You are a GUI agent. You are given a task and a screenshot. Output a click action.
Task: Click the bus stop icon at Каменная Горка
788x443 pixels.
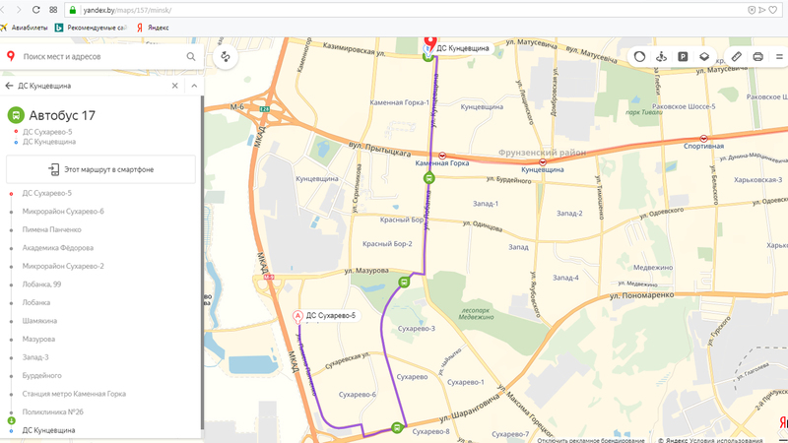(428, 178)
